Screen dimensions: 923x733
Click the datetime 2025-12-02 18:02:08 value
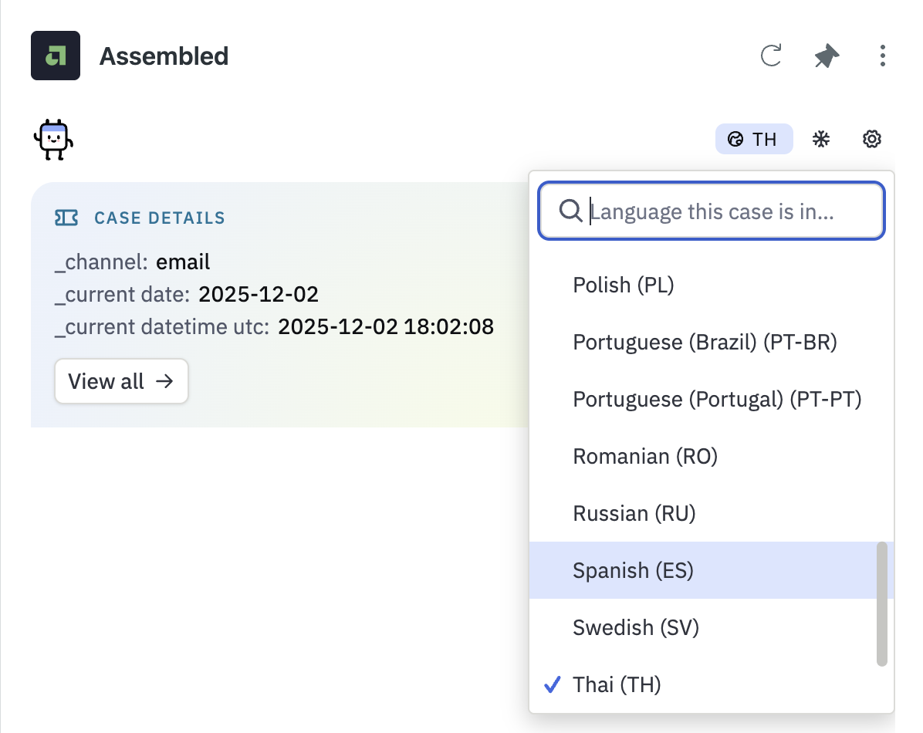pyautogui.click(x=386, y=326)
